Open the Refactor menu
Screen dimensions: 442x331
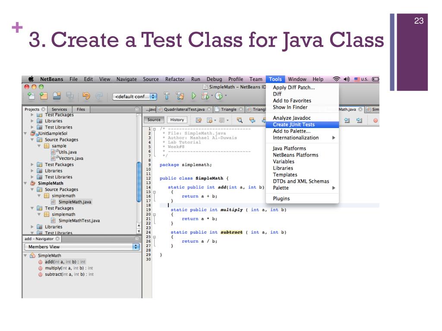(175, 79)
